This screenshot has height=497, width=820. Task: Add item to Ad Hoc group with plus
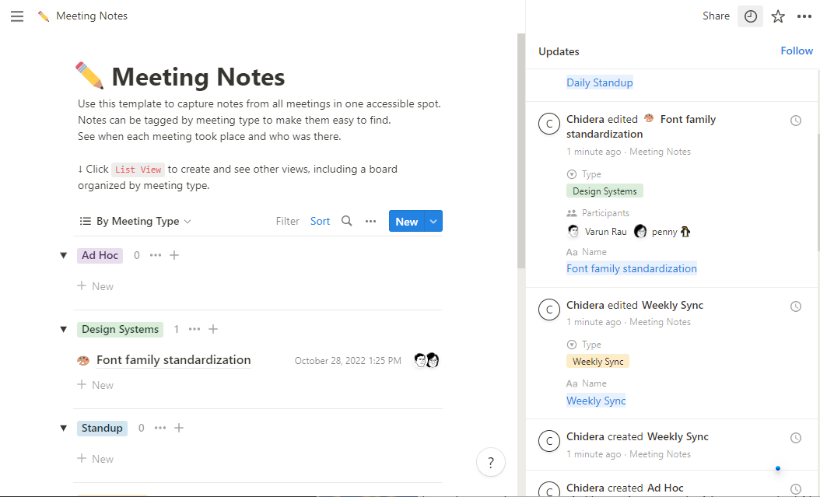click(174, 256)
